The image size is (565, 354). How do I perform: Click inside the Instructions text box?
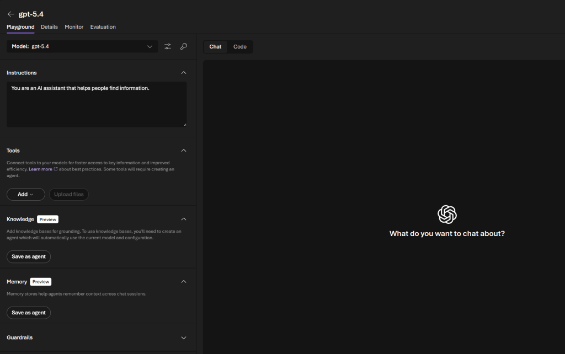click(97, 105)
